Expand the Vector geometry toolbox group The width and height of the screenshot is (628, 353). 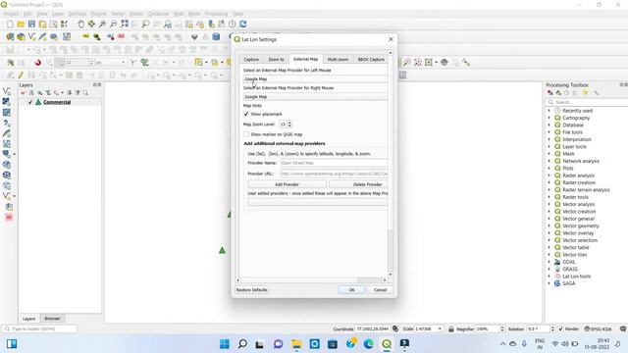549,227
